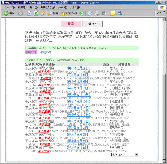Refresh the page with the green arrows icon
Image resolution: width=167 pixels, height=164 pixels.
click(x=36, y=13)
